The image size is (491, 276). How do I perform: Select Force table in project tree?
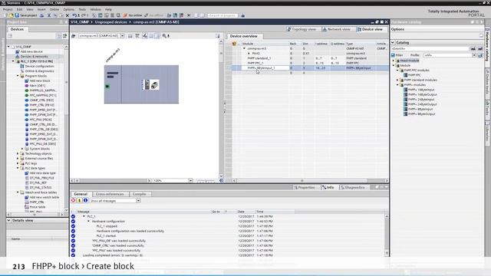[x=38, y=207]
